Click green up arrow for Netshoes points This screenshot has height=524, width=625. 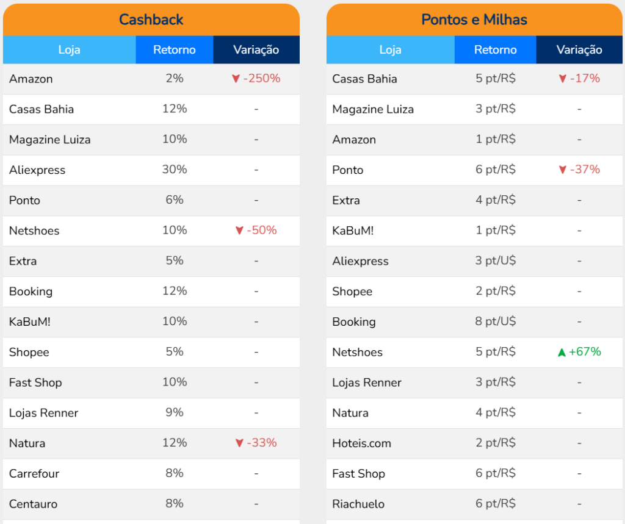[562, 352]
